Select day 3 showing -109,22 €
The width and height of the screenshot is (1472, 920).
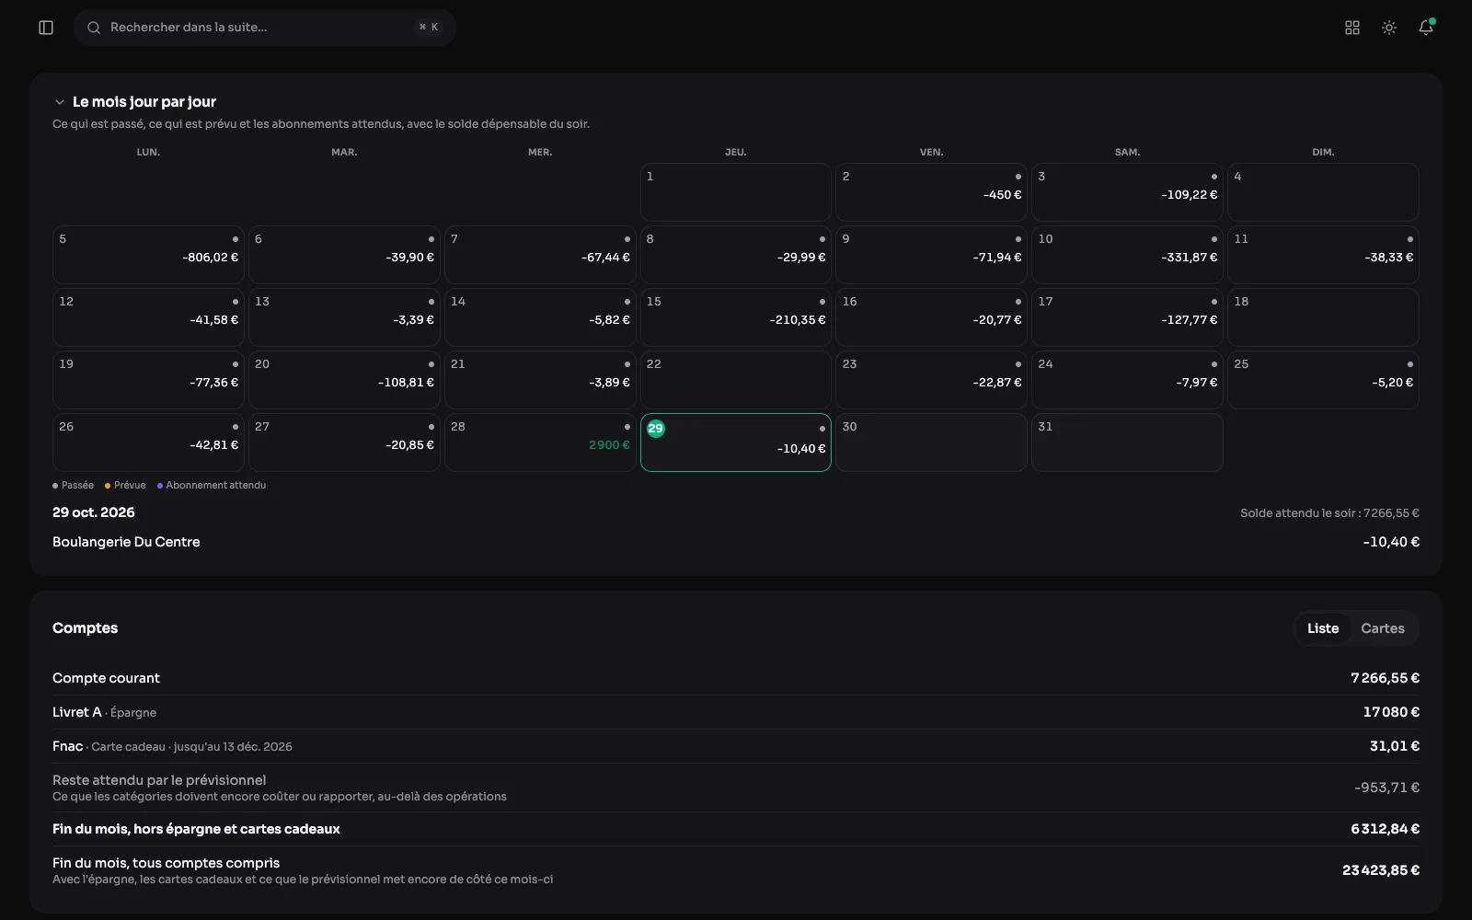point(1127,192)
